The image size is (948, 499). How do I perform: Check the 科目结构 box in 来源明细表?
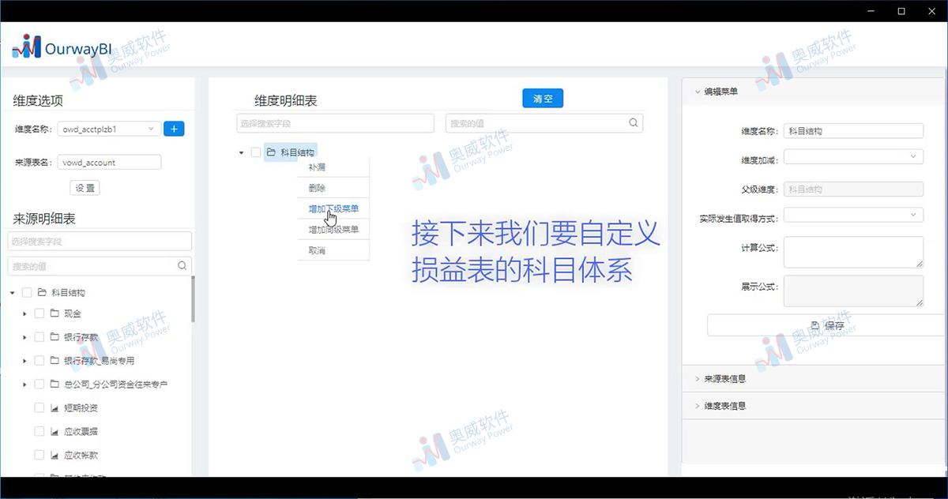point(27,292)
